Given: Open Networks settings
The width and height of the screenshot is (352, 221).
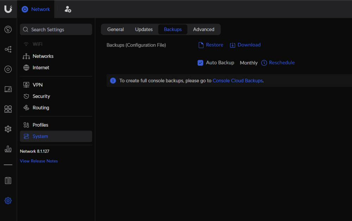Looking at the screenshot, I should (56, 56).
